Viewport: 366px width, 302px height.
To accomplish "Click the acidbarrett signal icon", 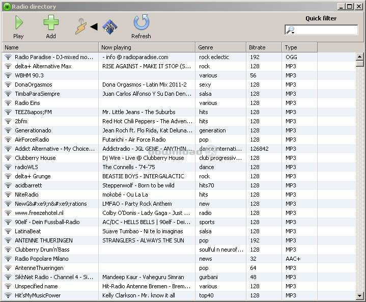I will pyautogui.click(x=8, y=185).
